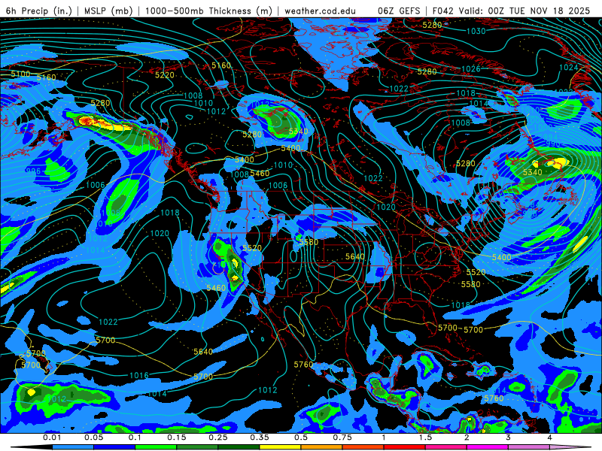Image resolution: width=602 pixels, height=451 pixels.
Task: Select the magenta 2 inch legend swatch
Action: pyautogui.click(x=487, y=447)
